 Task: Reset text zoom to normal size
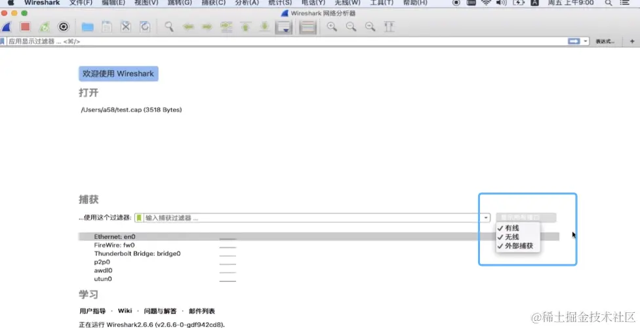click(x=370, y=27)
